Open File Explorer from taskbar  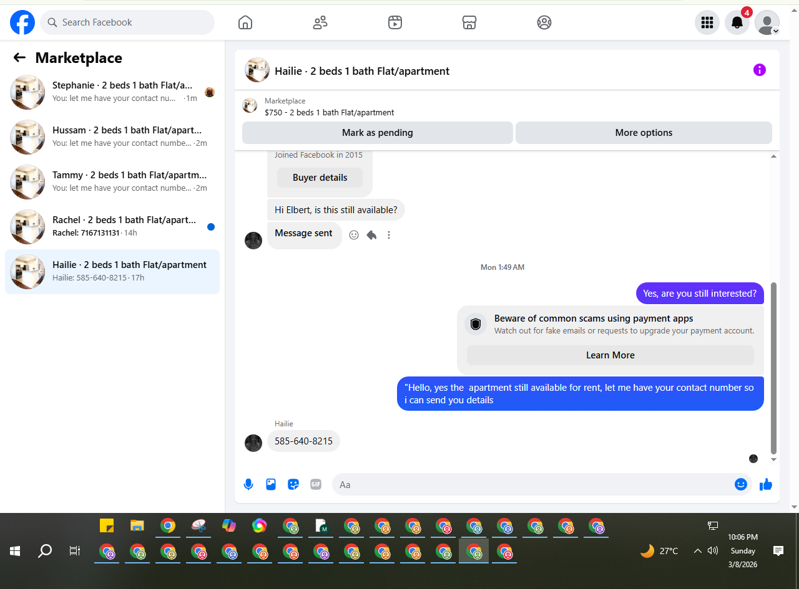coord(137,525)
